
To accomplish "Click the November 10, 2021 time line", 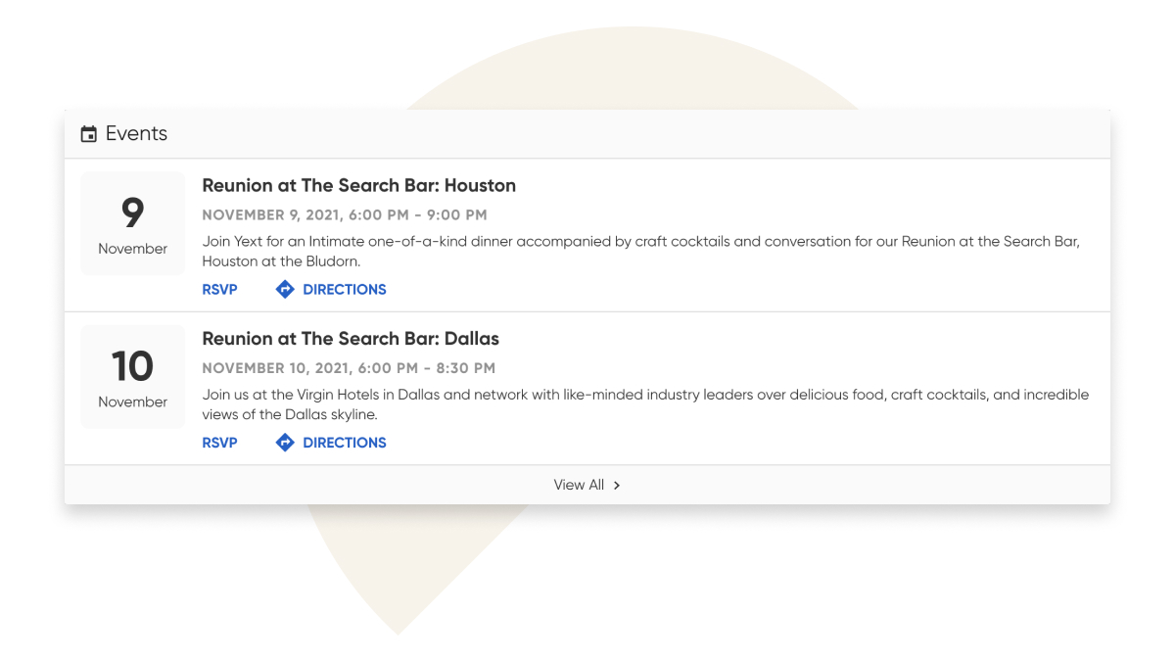I will coord(348,368).
